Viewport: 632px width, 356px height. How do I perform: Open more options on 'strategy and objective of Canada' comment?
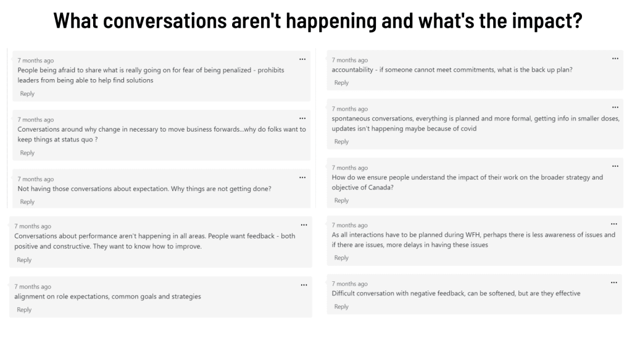pos(615,166)
